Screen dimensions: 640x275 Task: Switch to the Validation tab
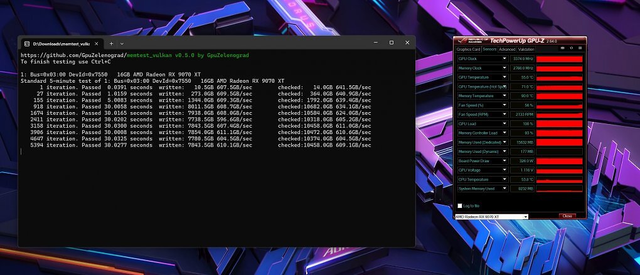coord(526,49)
